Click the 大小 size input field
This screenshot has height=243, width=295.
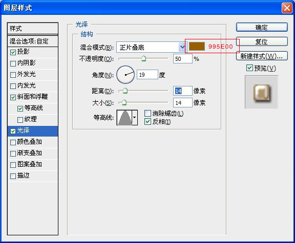tap(183, 103)
